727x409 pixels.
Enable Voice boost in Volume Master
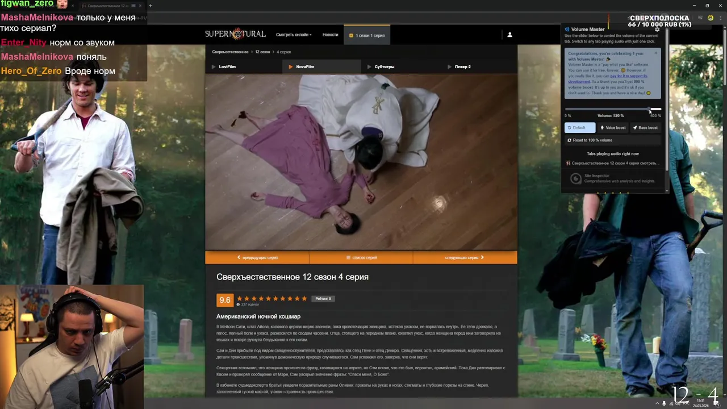tap(613, 128)
